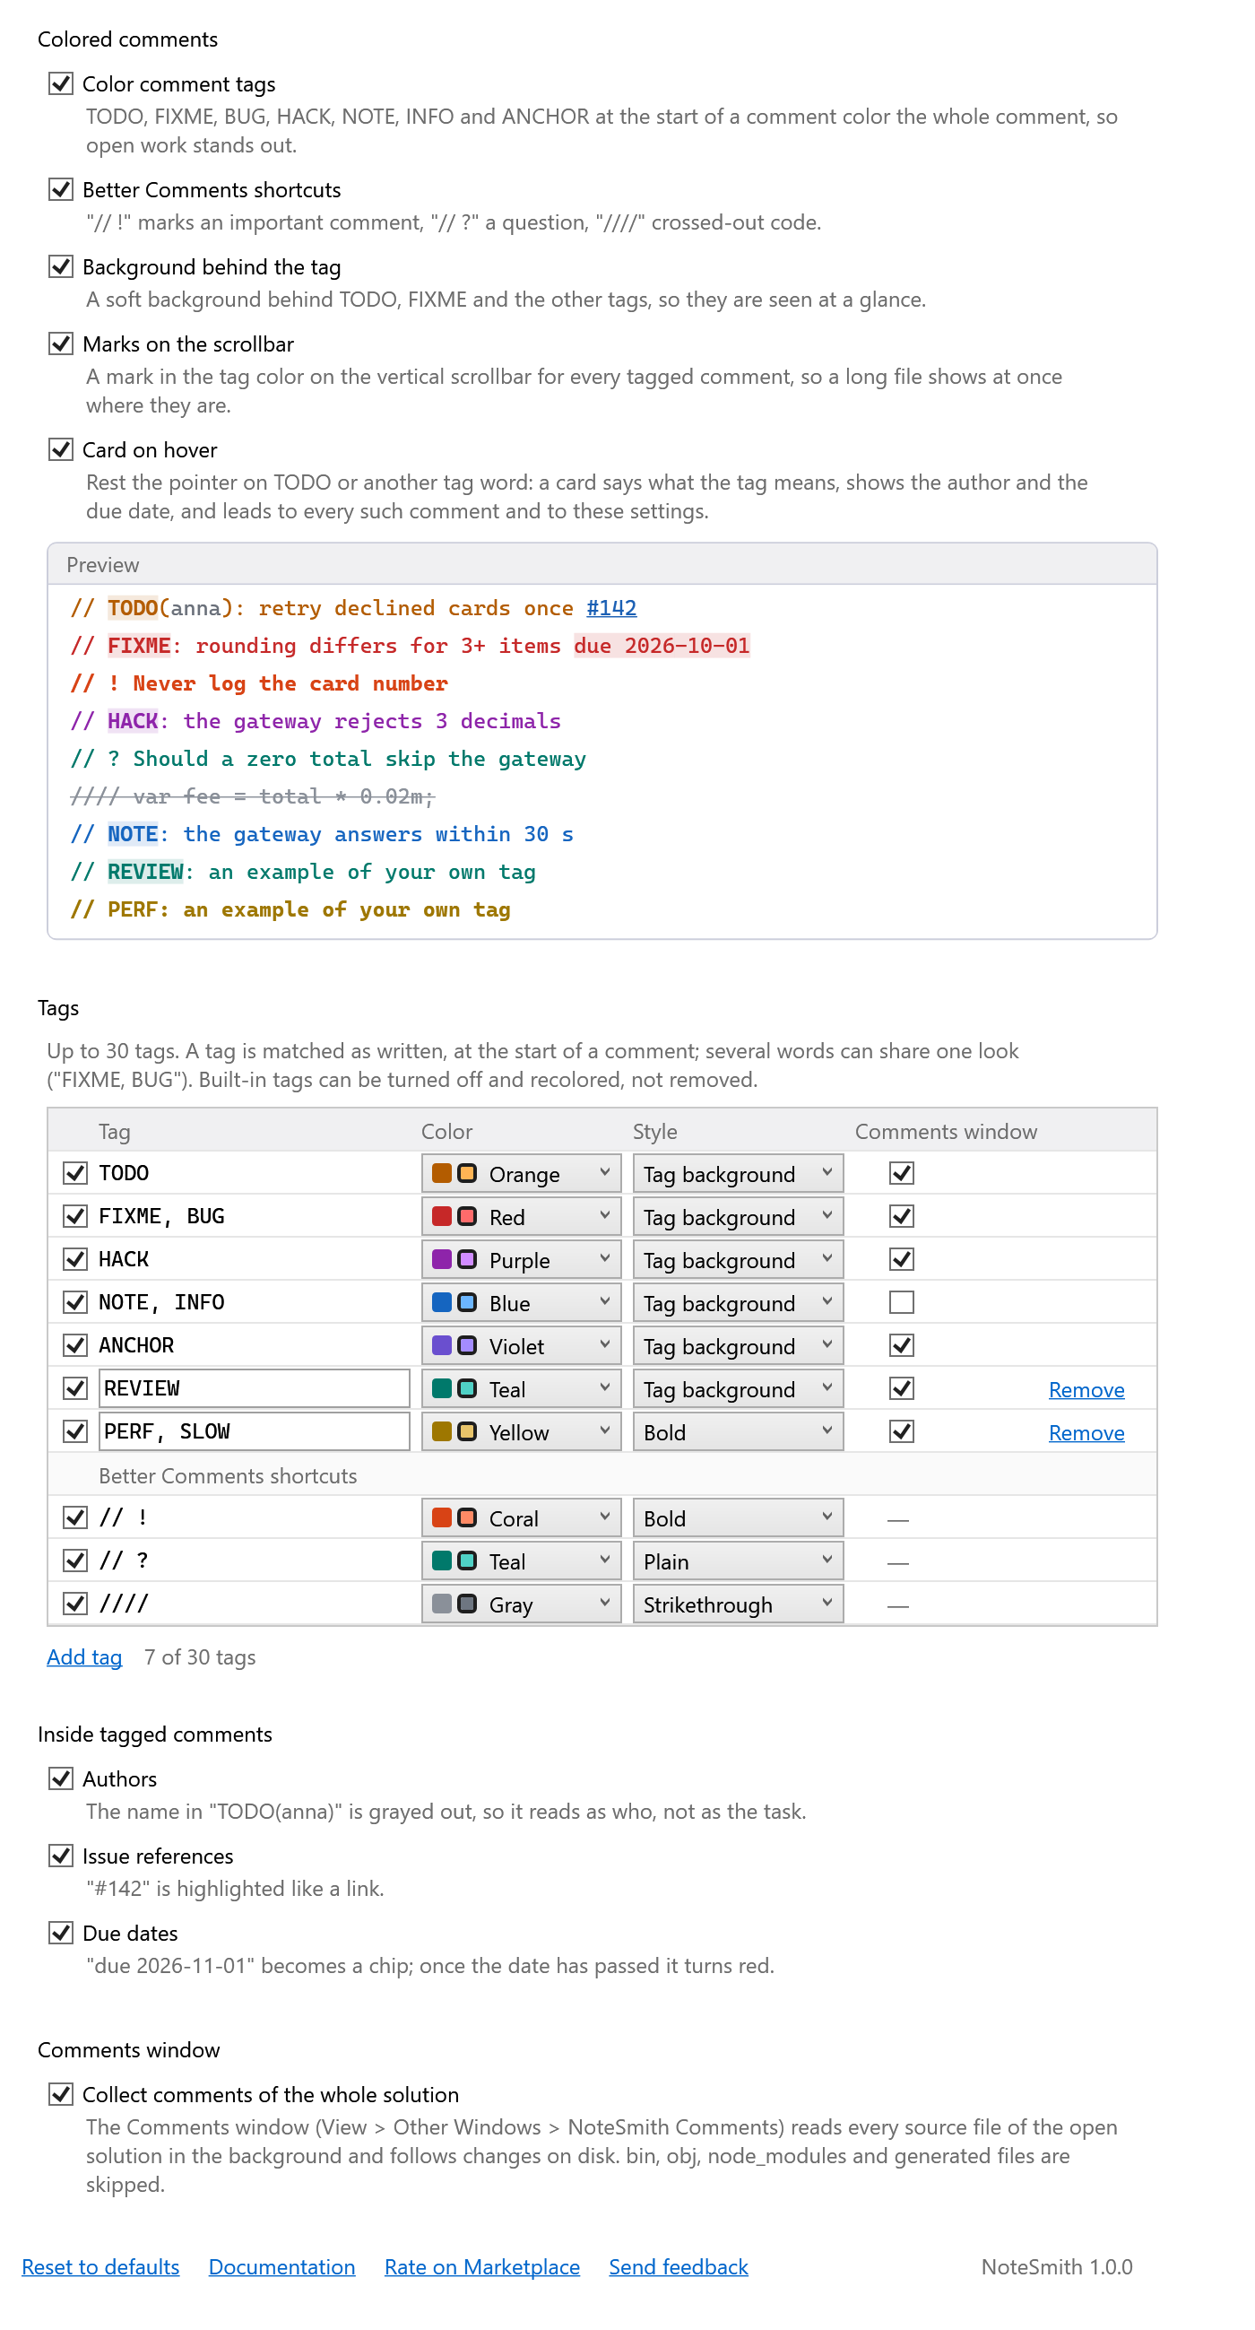This screenshot has width=1255, height=2330.
Task: Open the Color dropdown for the TODO tag
Action: [521, 1173]
